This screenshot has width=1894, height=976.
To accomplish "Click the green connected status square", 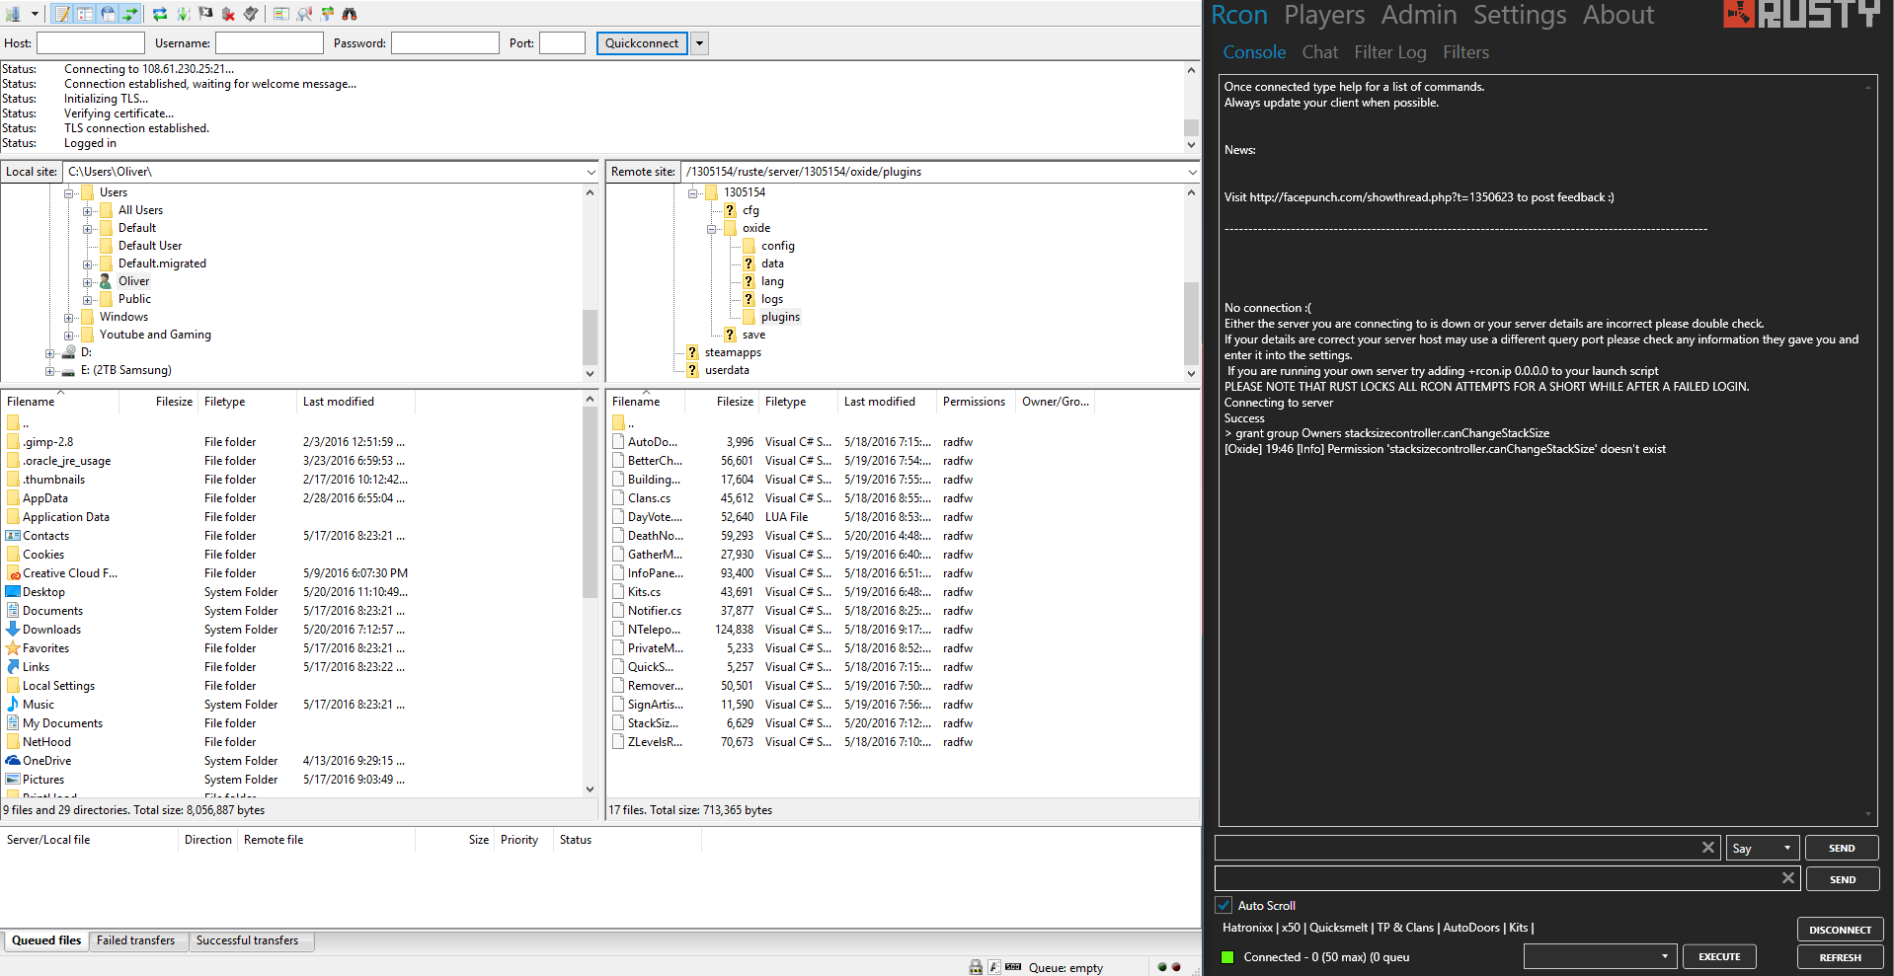I will click(x=1227, y=957).
